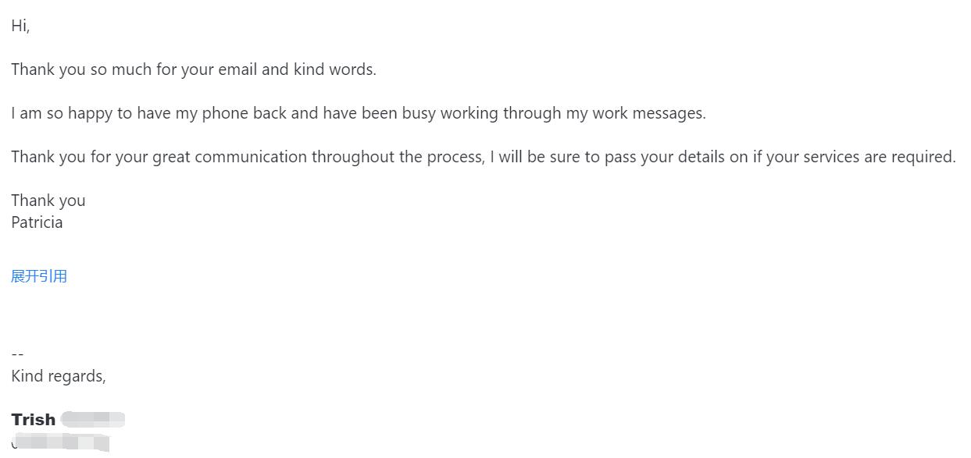The width and height of the screenshot is (971, 458).
Task: Click the word "communication" in third paragraph
Action: click(251, 157)
